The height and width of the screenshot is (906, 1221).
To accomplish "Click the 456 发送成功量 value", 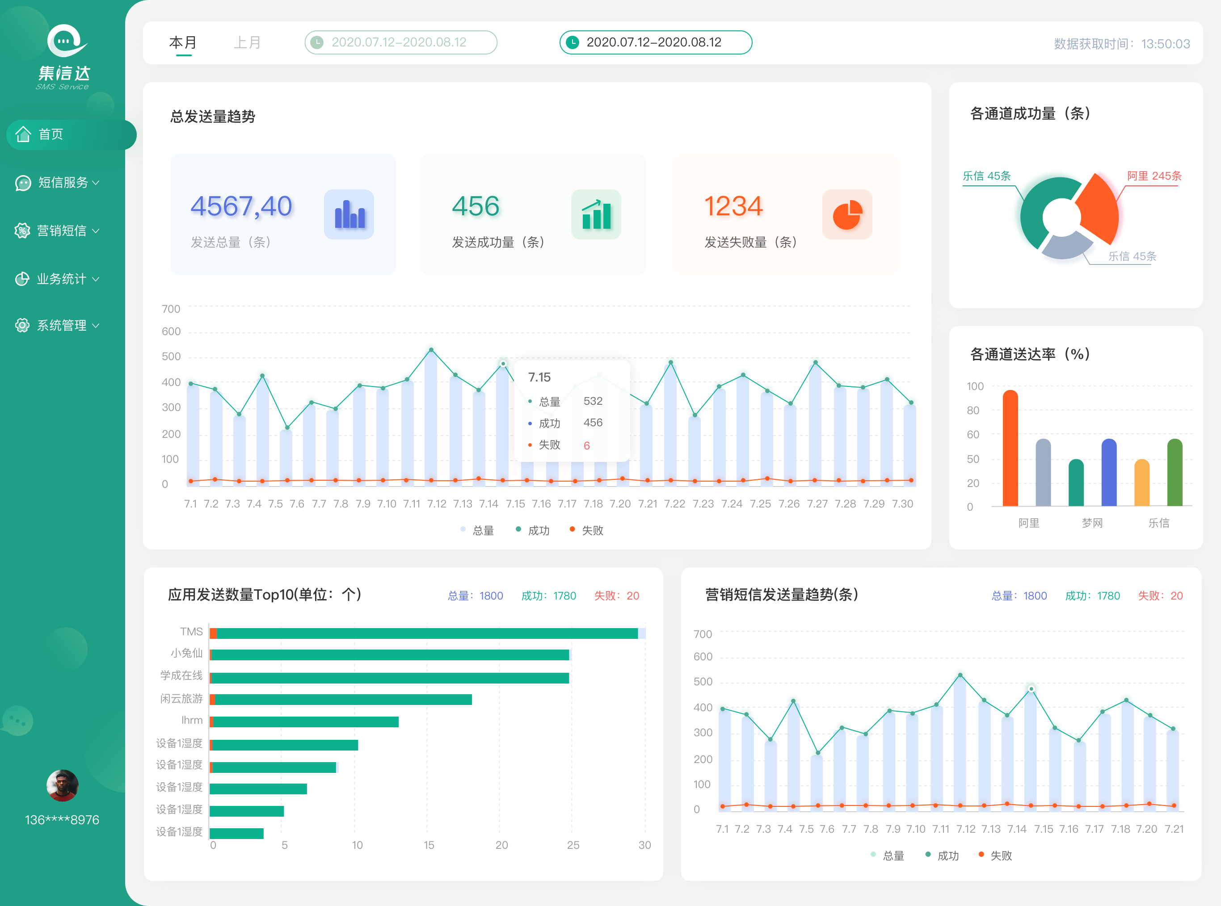I will [x=476, y=206].
